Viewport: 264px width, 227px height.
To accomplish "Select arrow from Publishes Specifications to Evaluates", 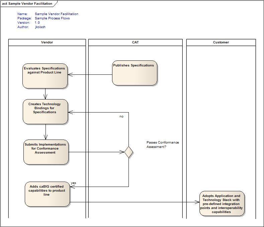I will tap(90, 74).
